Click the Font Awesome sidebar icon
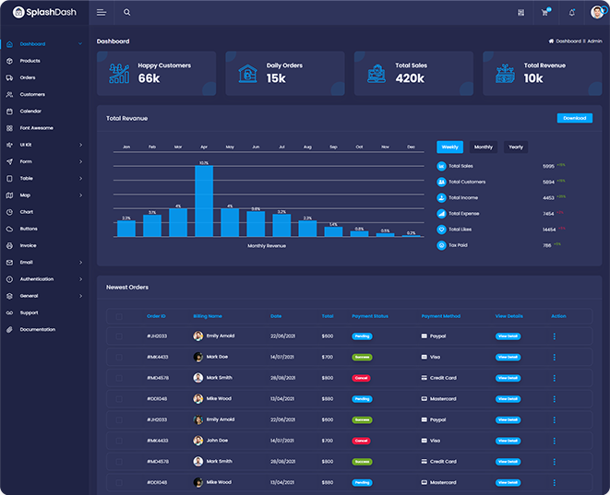 coord(10,128)
